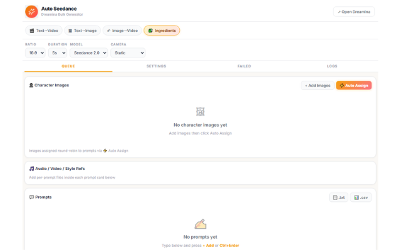This screenshot has width=401, height=250.
Task: Select the Image→Video mode
Action: pyautogui.click(x=122, y=31)
